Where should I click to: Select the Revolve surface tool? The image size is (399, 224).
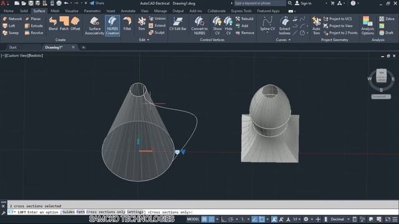tap(34, 33)
